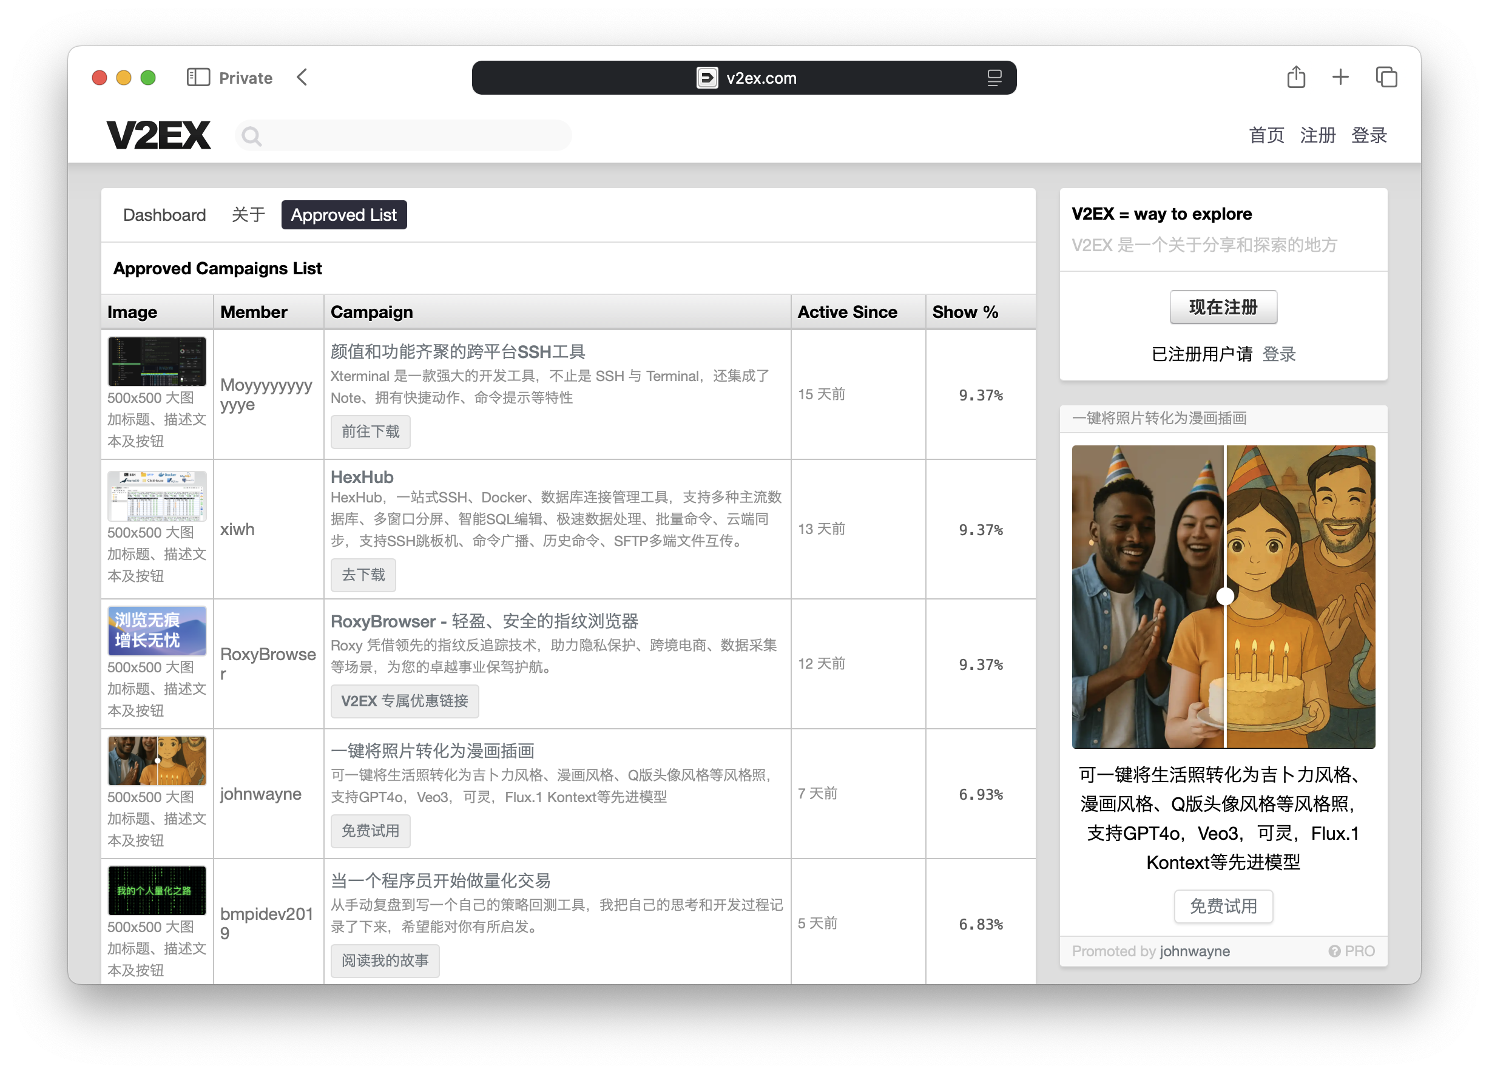Viewport: 1489px width, 1074px height.
Task: Click V2EX 专属优惠链接 button
Action: click(x=405, y=700)
